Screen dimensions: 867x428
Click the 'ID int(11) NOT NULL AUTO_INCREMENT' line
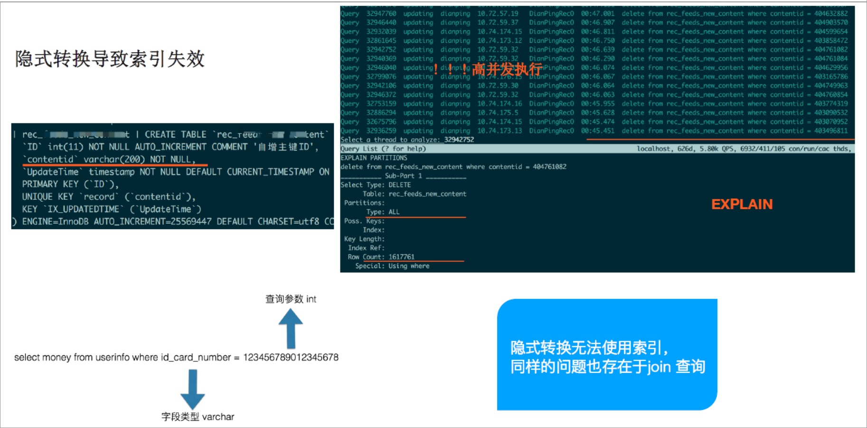point(170,147)
